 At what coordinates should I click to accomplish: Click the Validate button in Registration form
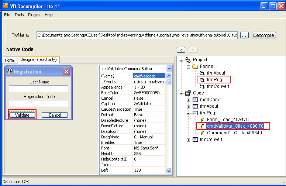point(22,115)
